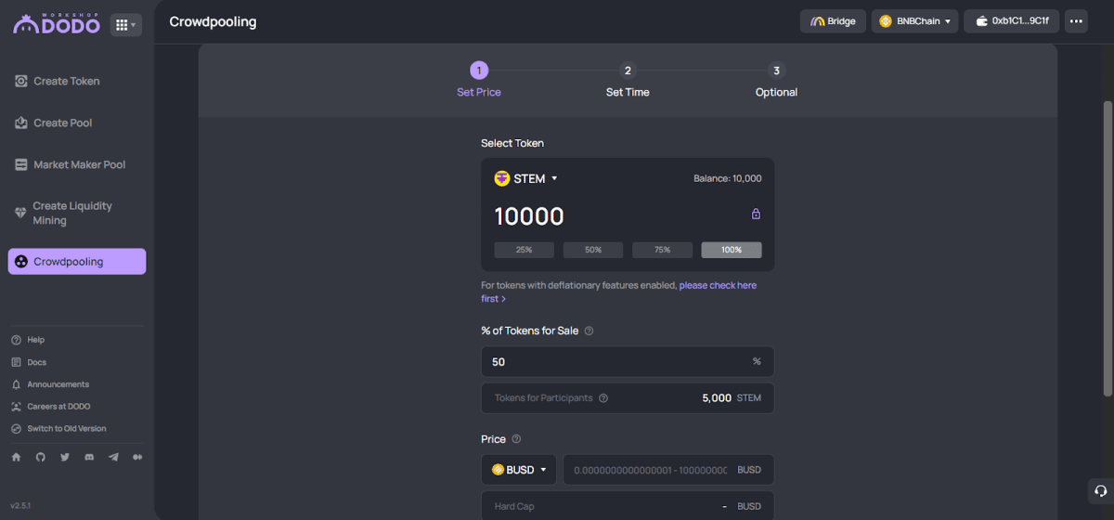This screenshot has height=520, width=1114.
Task: Open the Help link
Action: 28,340
